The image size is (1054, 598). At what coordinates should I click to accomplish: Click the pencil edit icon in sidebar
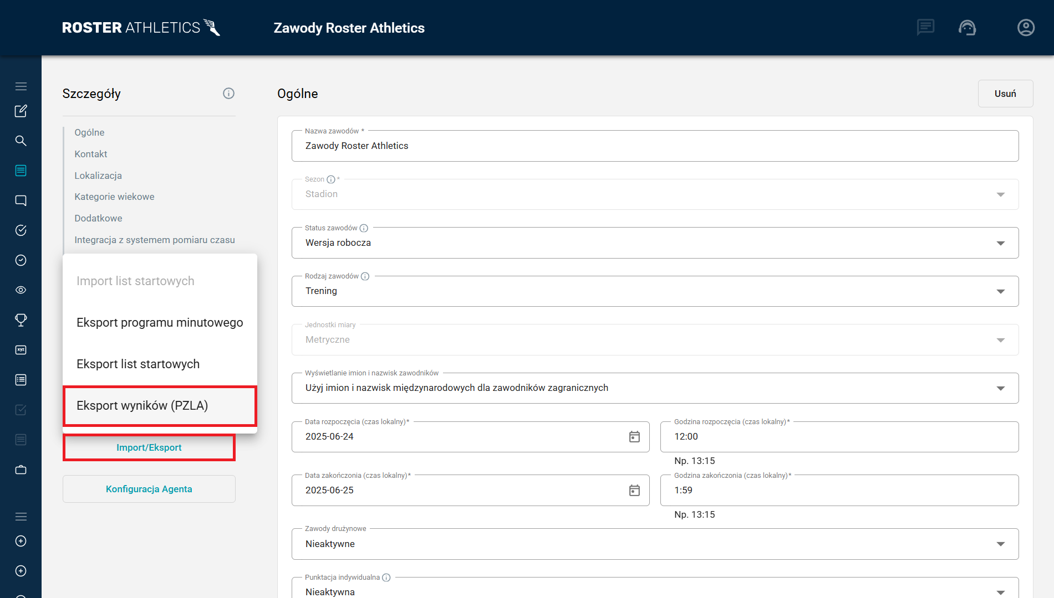(21, 111)
